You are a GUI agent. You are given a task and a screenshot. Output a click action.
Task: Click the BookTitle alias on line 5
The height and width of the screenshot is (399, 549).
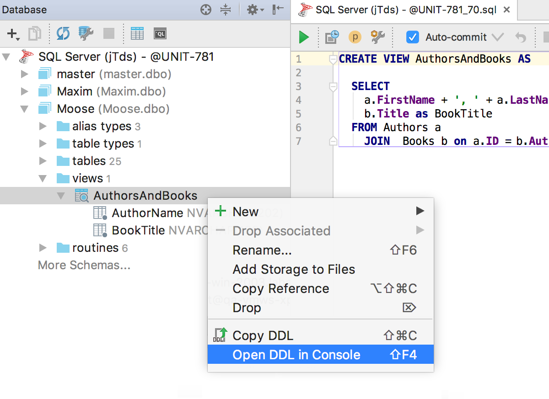tap(463, 113)
